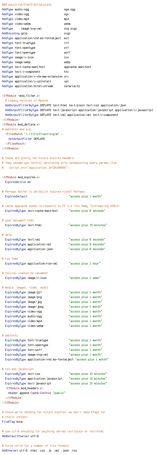Viewport: 157px width, 455px height.
Task: Select the FileETag None directive
Action: (x=12, y=422)
